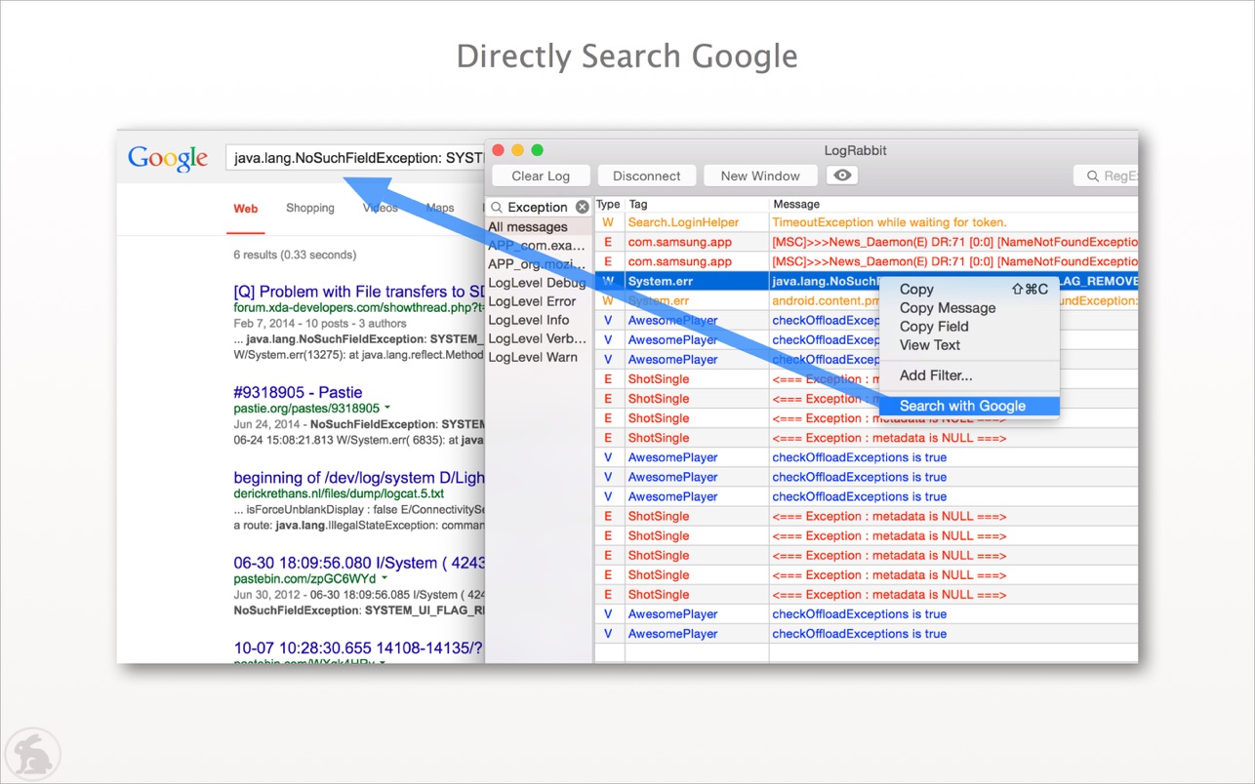1255x784 pixels.
Task: Open the beginning of /dev/log/system result
Action: pos(358,478)
